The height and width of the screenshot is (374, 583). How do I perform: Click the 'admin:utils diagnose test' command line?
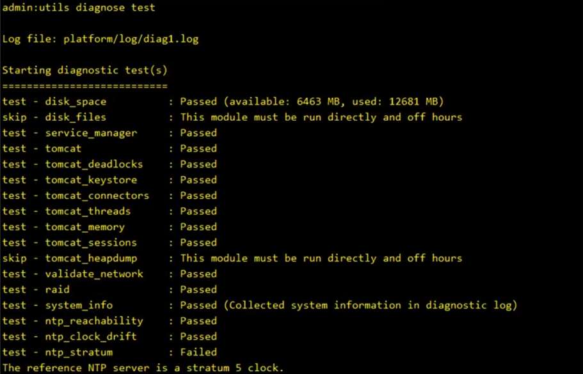click(x=79, y=8)
